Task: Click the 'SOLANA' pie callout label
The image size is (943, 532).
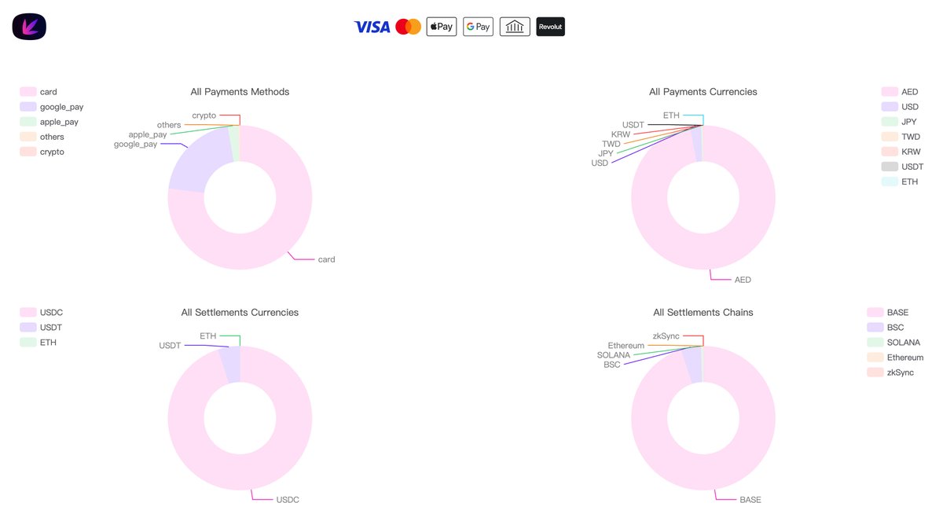Action: point(614,355)
